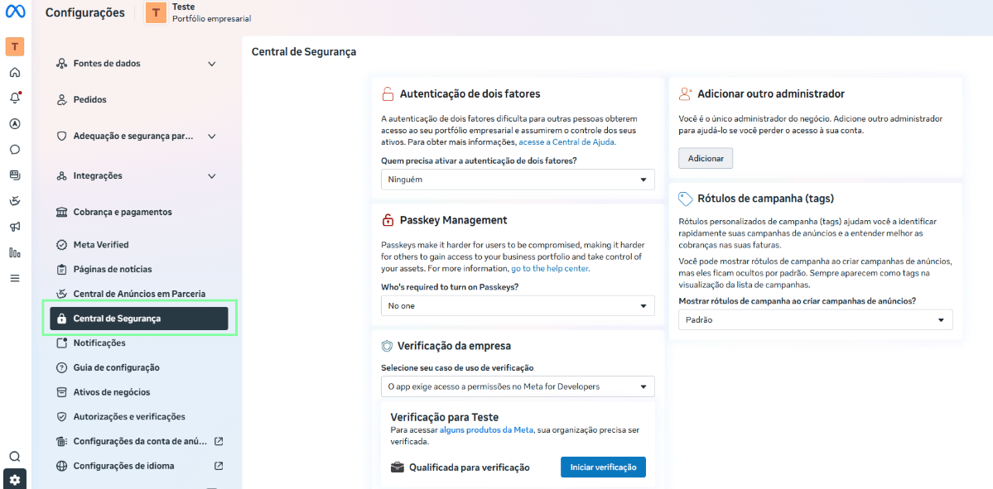Click the shield icon beside Verificação da empresa
993x489 pixels.
click(386, 346)
